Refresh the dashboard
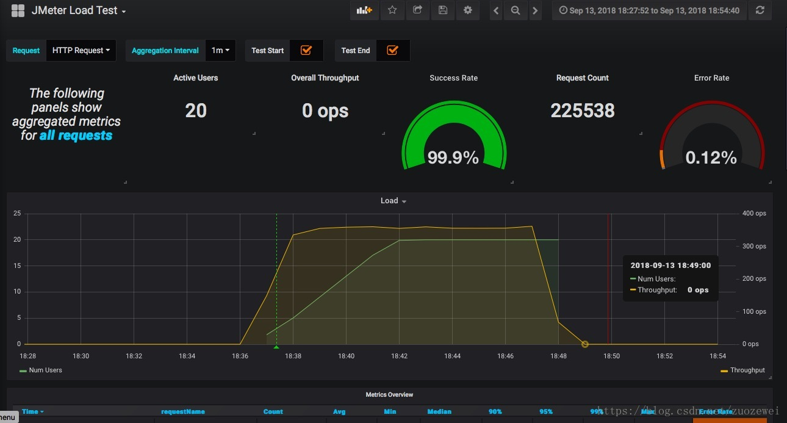 point(760,10)
